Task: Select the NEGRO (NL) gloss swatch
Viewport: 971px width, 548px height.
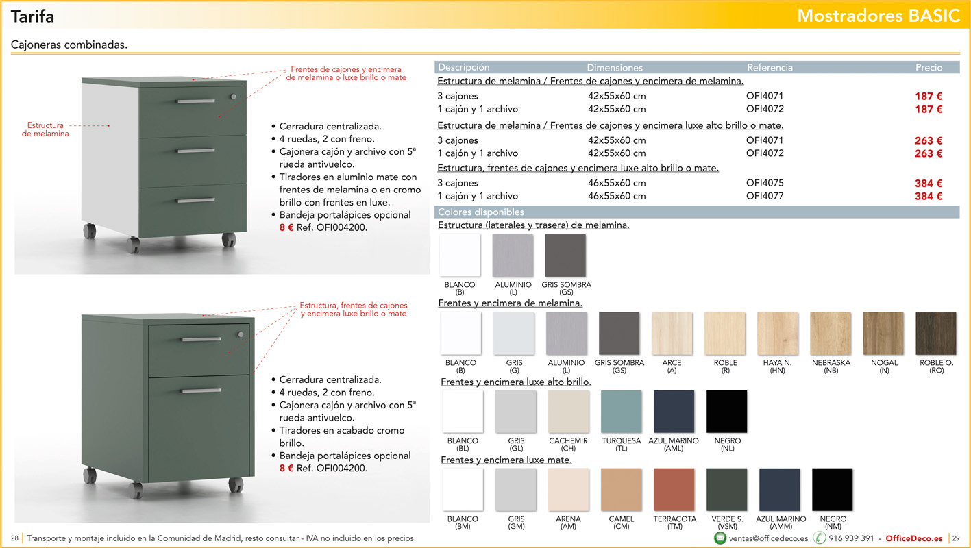Action: pyautogui.click(x=727, y=412)
